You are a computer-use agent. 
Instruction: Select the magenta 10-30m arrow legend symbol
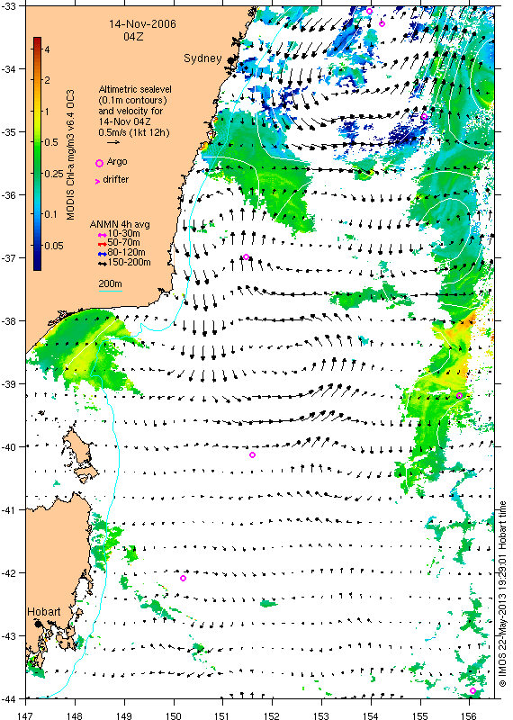pos(103,235)
